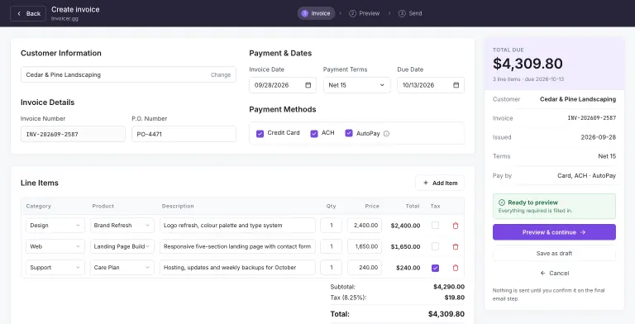Viewport: 635px width, 324px height.
Task: Edit the 2,400.00 price field
Action: (x=365, y=225)
